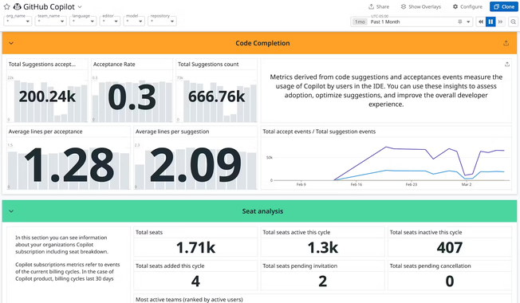Click the 1mo time range badge
The width and height of the screenshot is (520, 303).
tap(360, 22)
